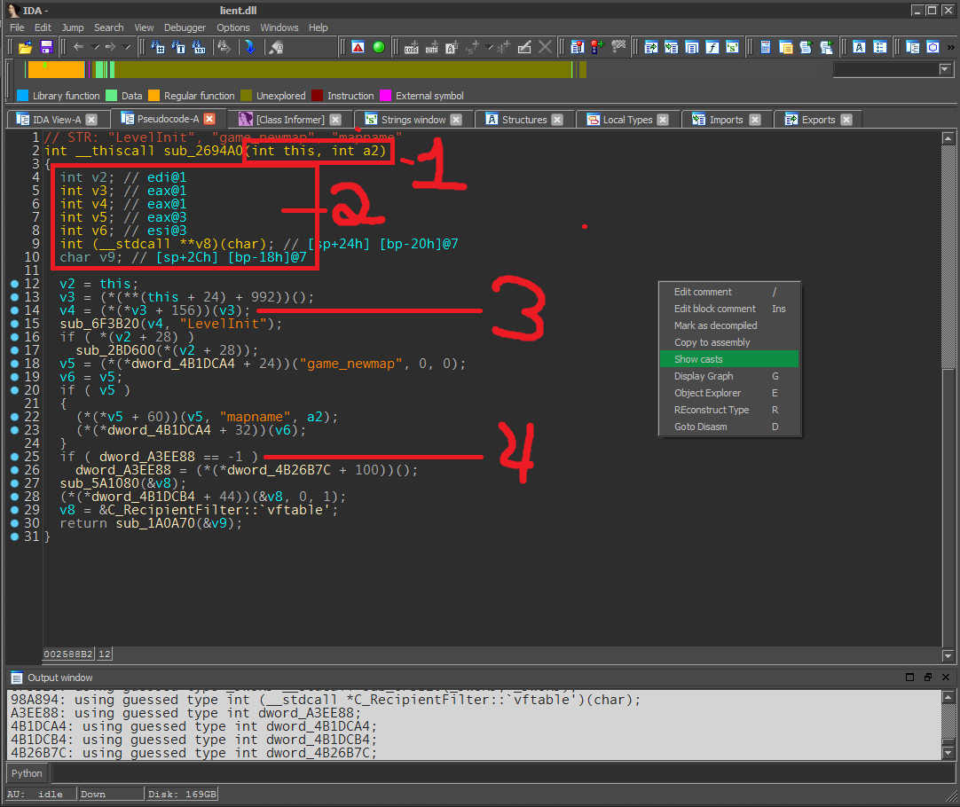Screen dimensions: 960x807
Task: Save the database with the floppy icon
Action: coord(46,47)
